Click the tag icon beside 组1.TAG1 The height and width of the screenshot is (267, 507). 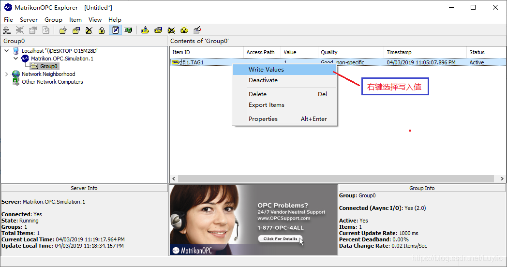click(176, 62)
